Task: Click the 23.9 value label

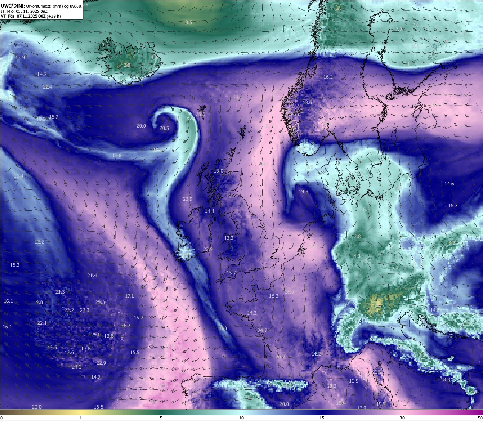Action: point(188,199)
